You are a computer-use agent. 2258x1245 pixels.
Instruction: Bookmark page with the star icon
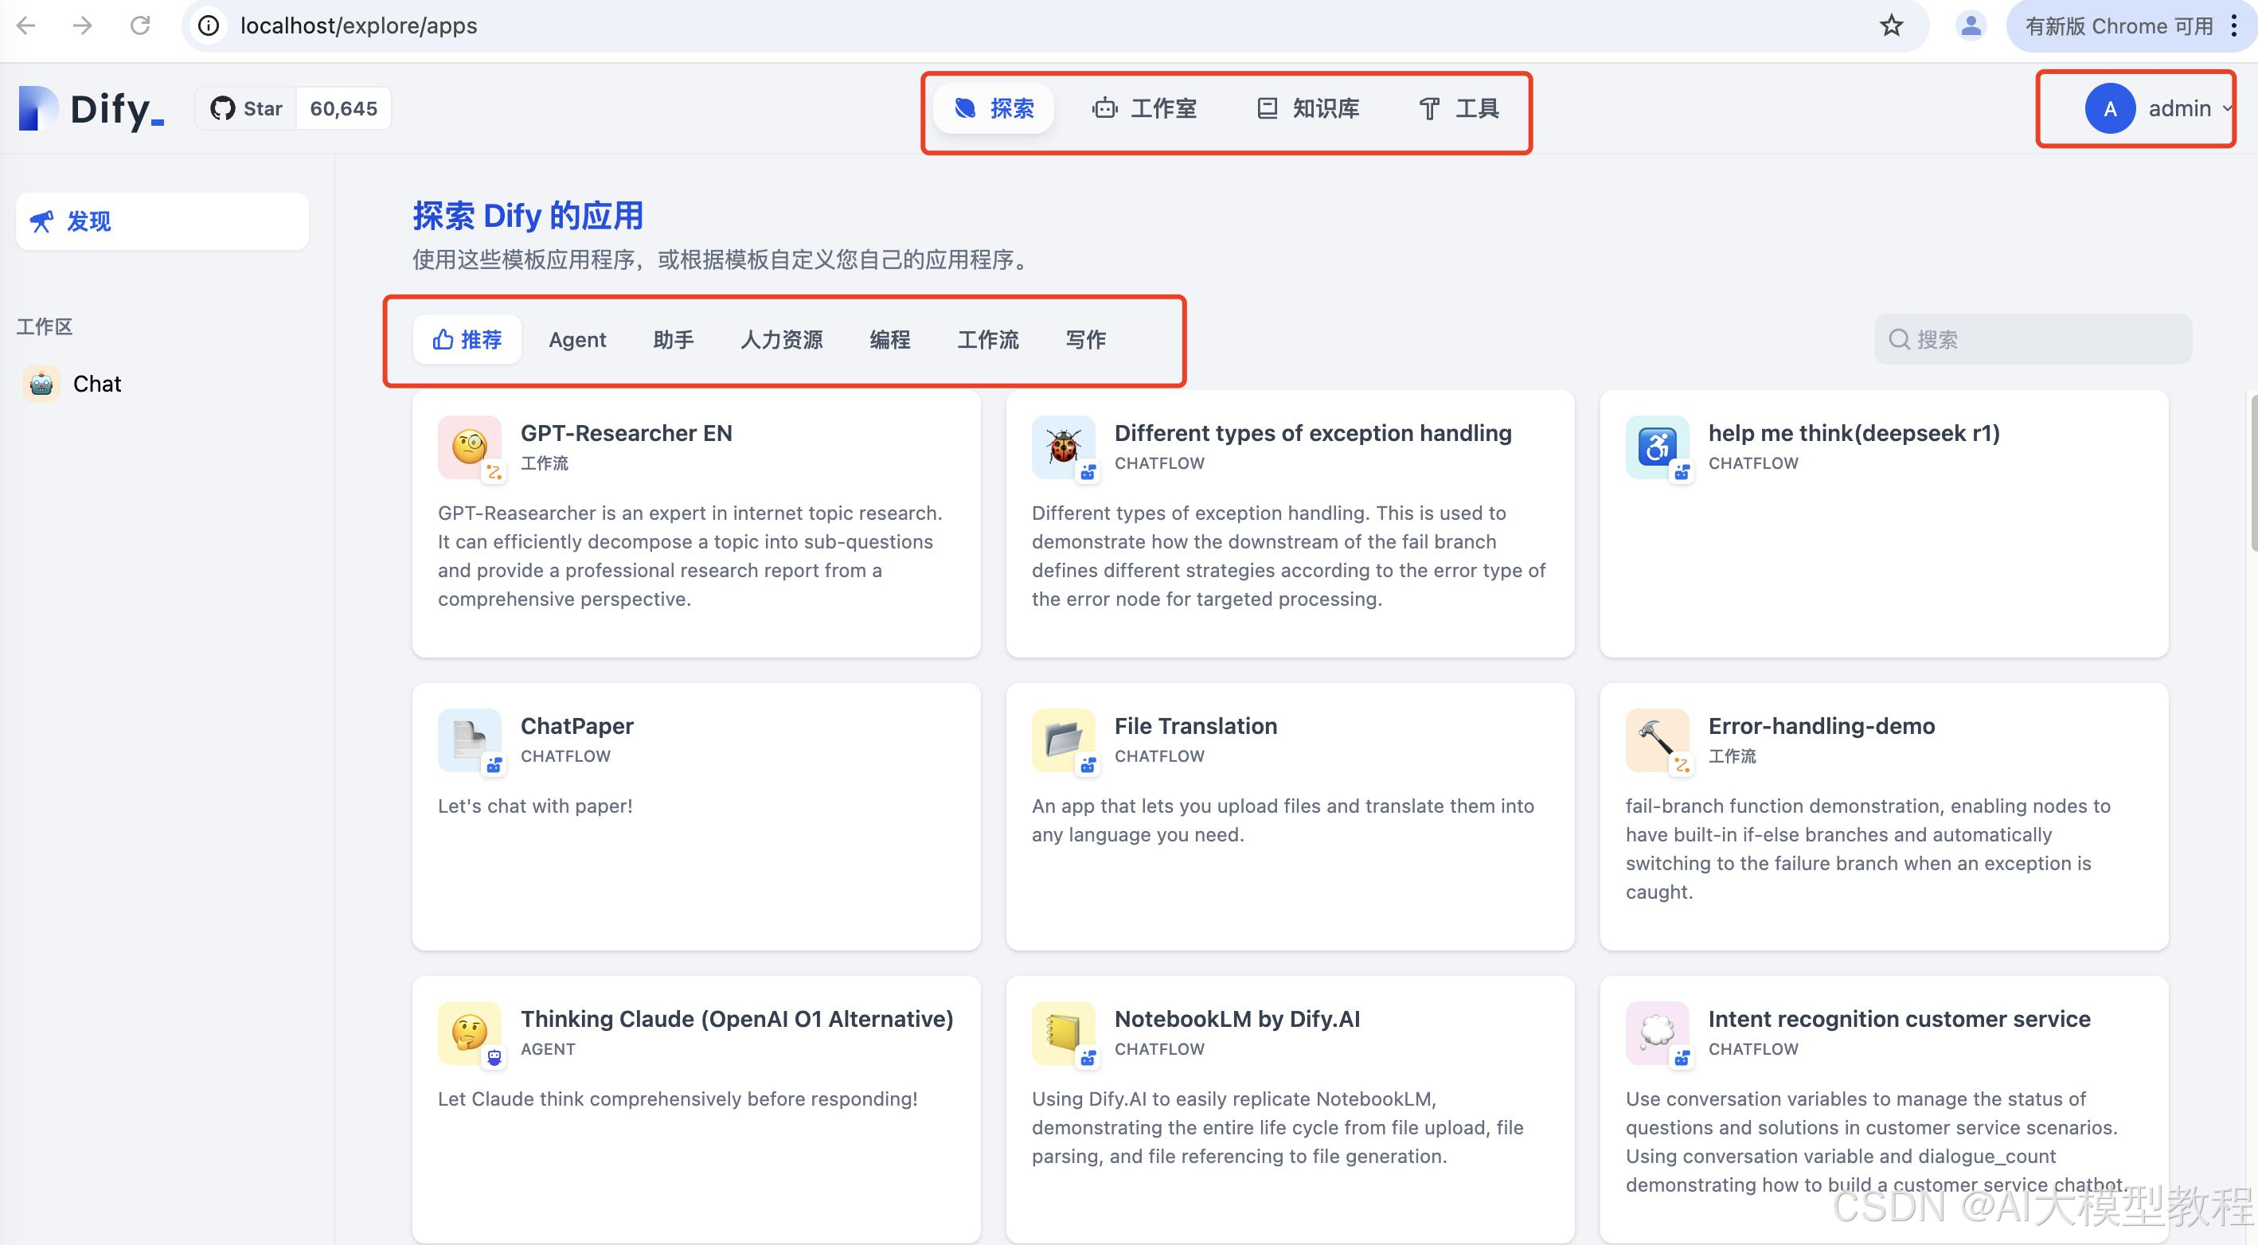[1891, 25]
